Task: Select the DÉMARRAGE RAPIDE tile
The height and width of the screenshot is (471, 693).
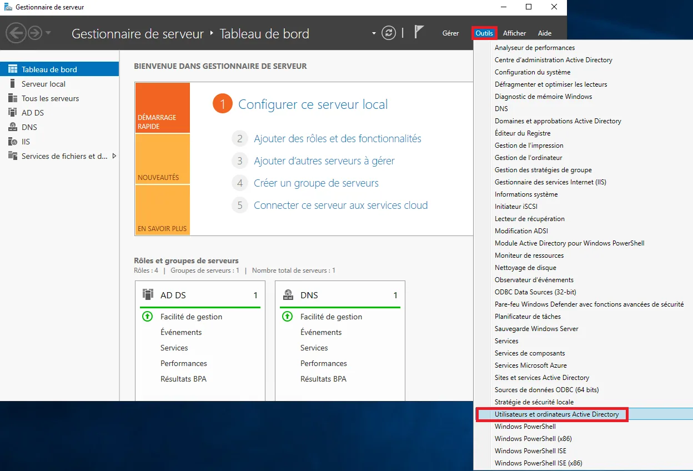Action: click(162, 108)
